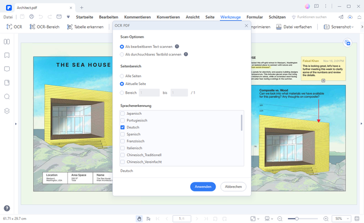
Task: Click the language list scrollbar
Action: pos(241,123)
